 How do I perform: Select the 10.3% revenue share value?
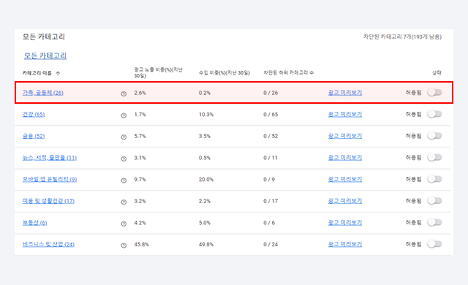pyautogui.click(x=206, y=115)
